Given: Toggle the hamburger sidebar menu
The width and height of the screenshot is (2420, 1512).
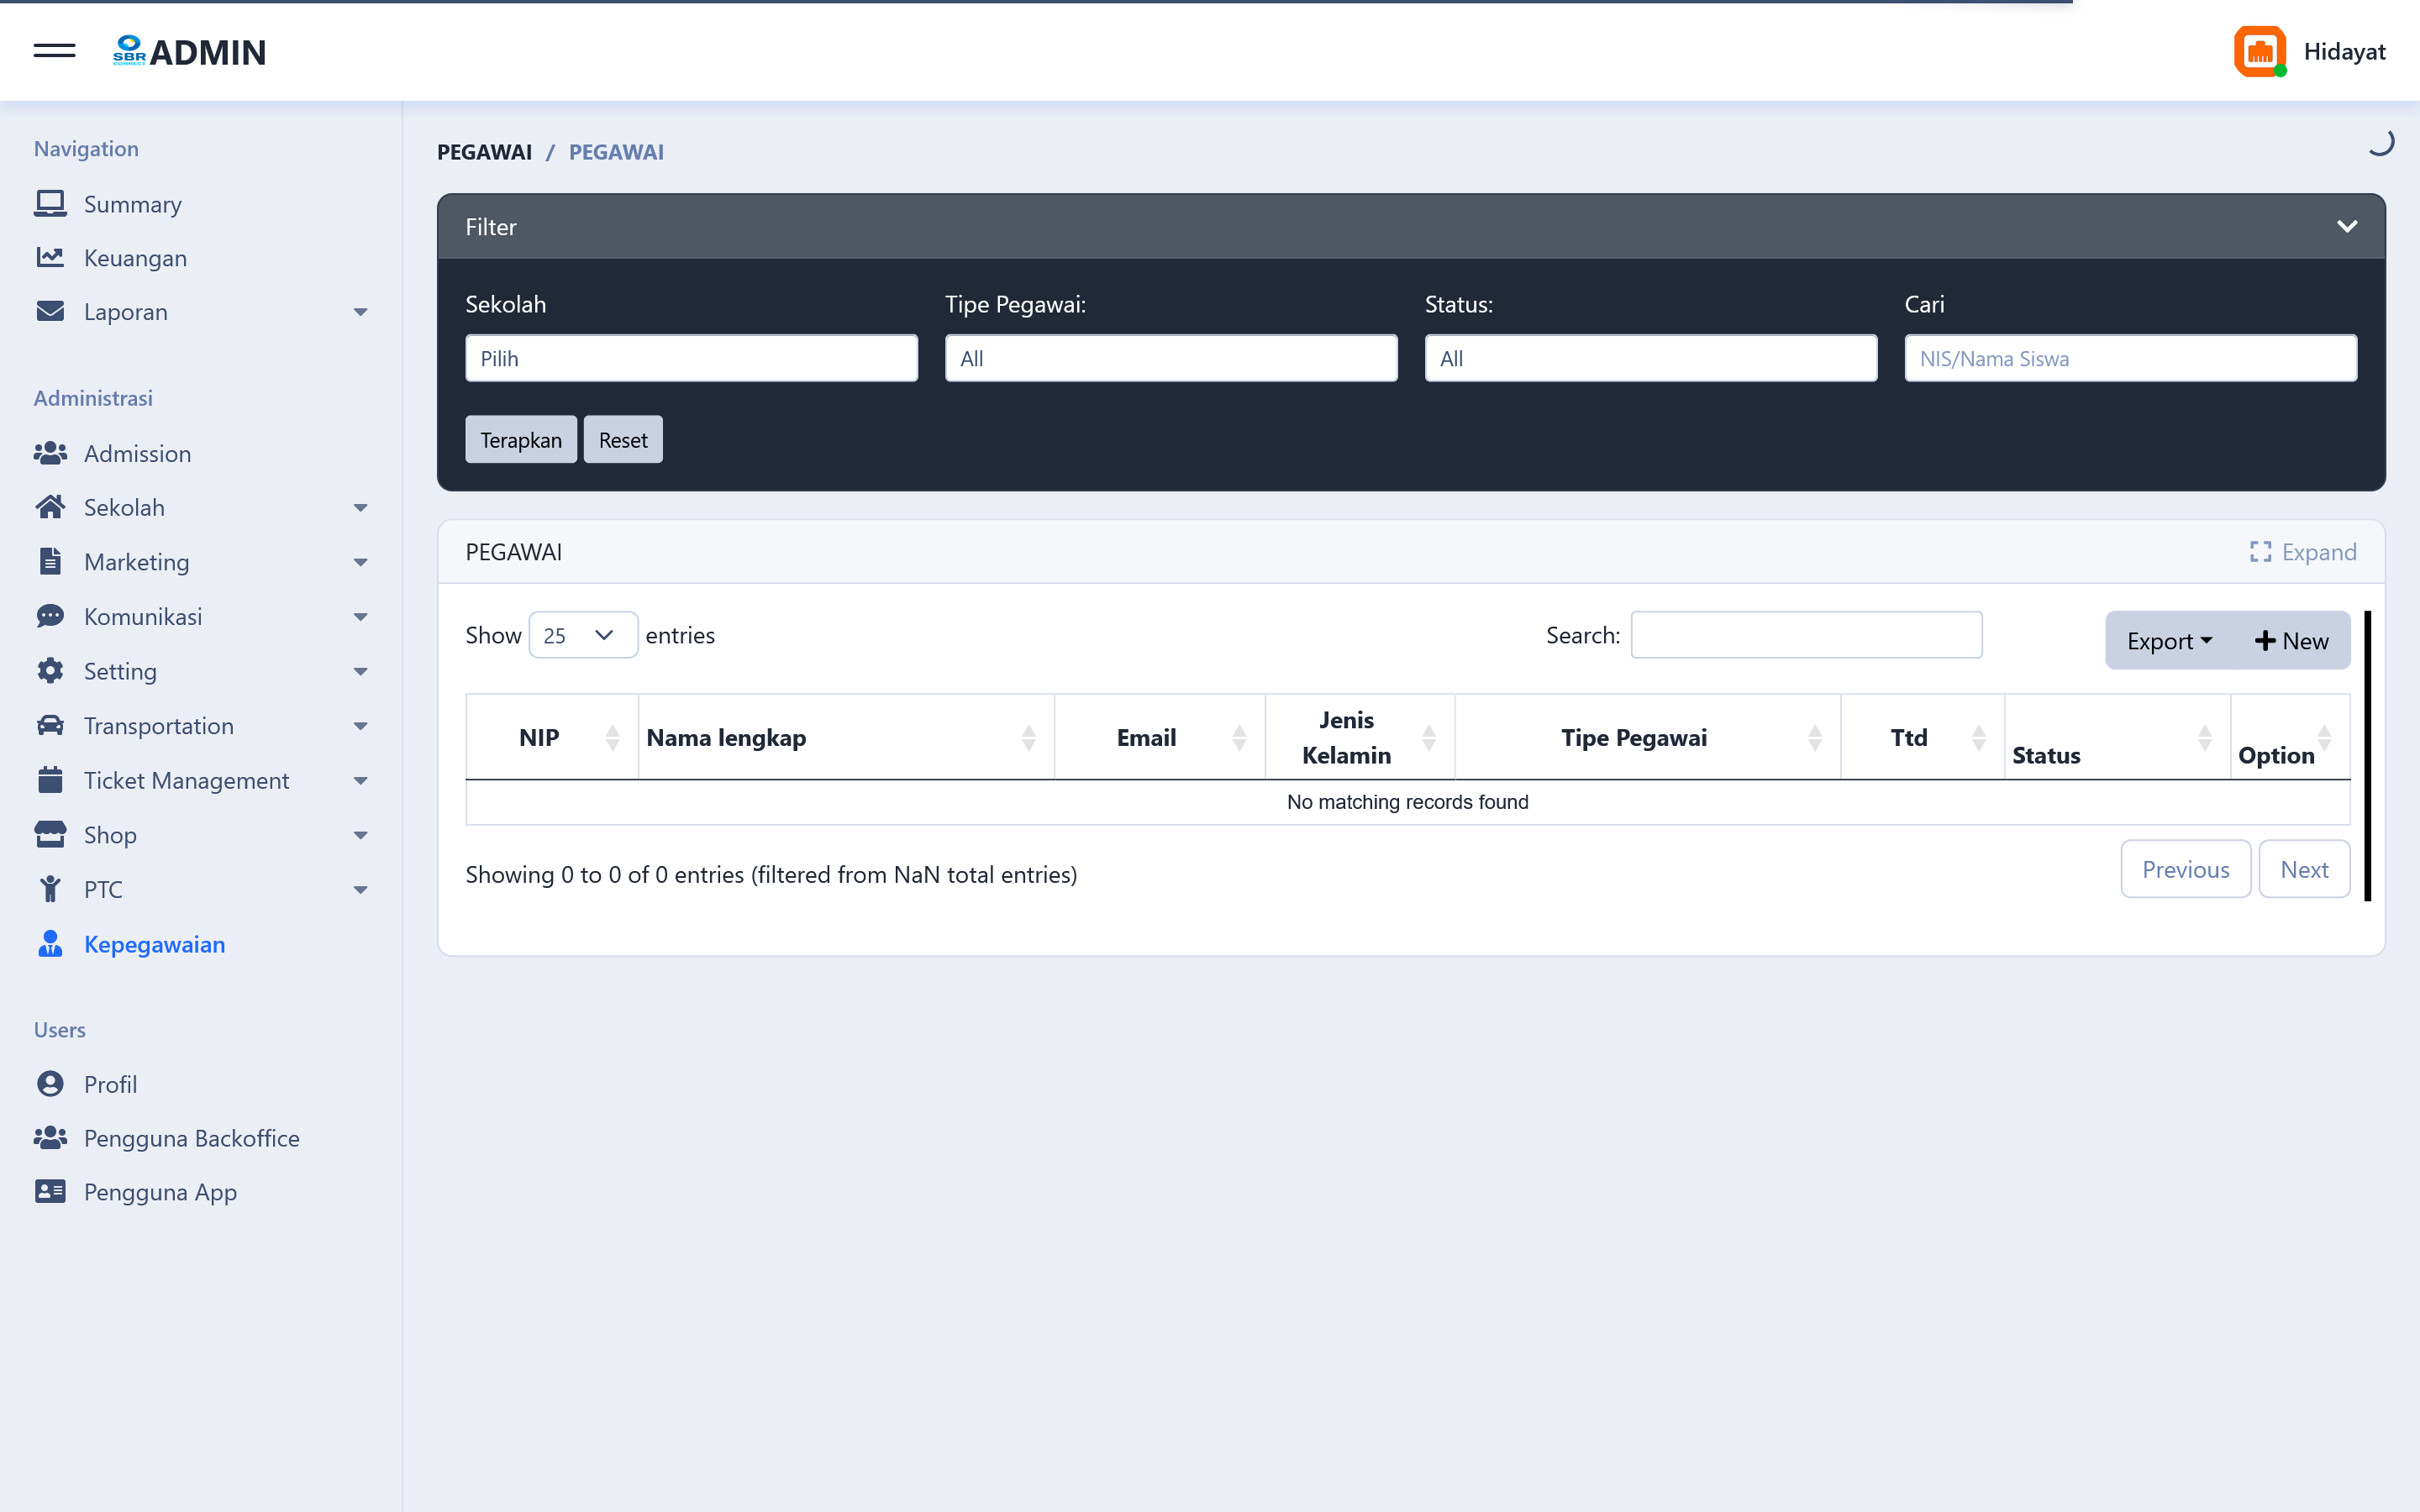Looking at the screenshot, I should 54,51.
